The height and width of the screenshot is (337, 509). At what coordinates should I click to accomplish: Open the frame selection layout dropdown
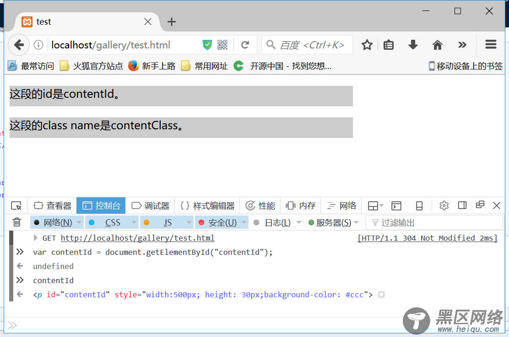(x=376, y=205)
